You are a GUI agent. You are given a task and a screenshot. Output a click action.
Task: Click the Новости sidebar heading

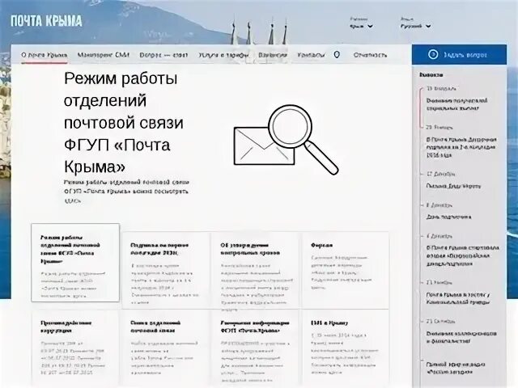(431, 75)
